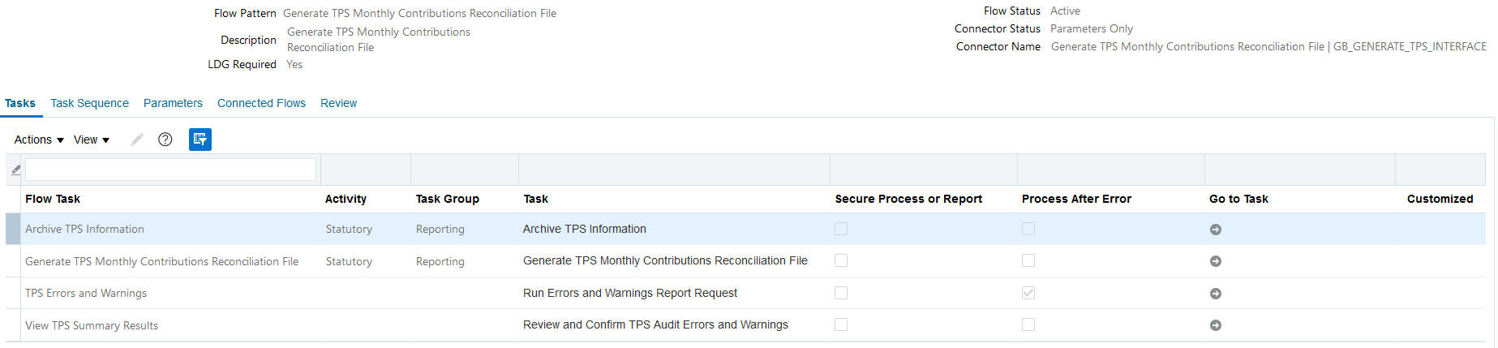1498x348 pixels.
Task: Check Secure Process for View TPS Summary Results
Action: (x=841, y=324)
